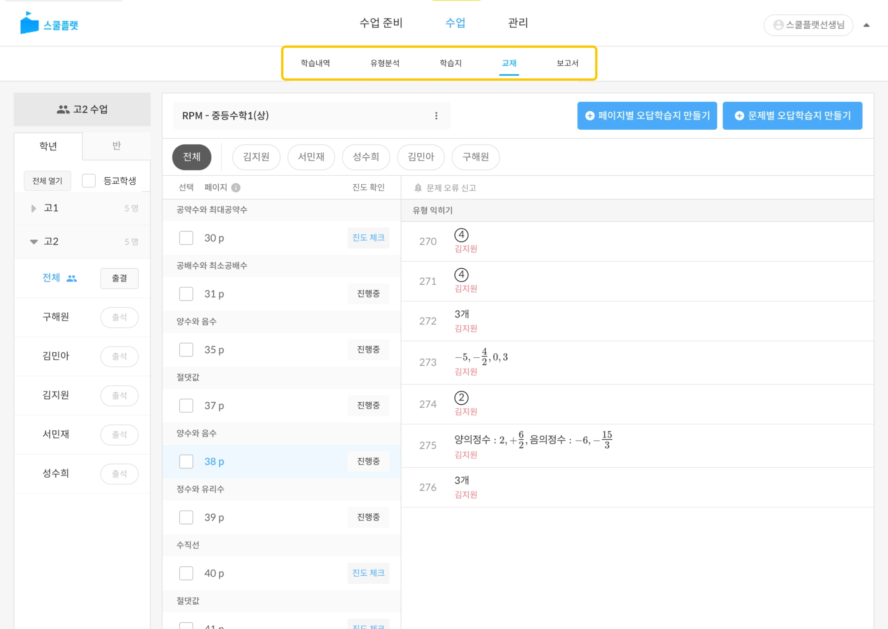This screenshot has width=888, height=629.
Task: Filter by student 서민재 chip
Action: (311, 157)
